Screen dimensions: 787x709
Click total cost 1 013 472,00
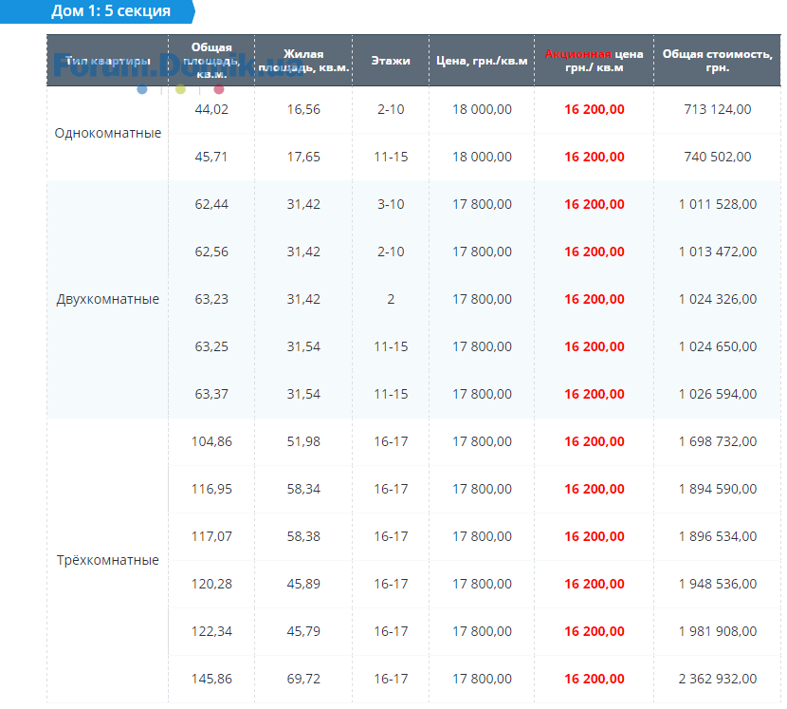717,252
